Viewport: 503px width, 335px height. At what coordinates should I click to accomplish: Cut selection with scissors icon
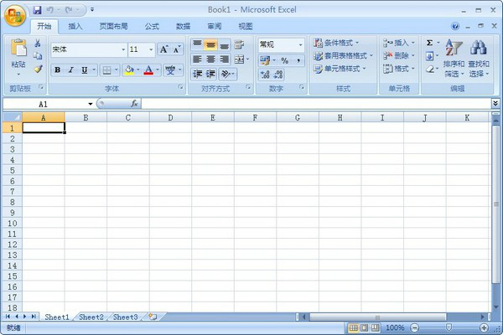coord(38,43)
